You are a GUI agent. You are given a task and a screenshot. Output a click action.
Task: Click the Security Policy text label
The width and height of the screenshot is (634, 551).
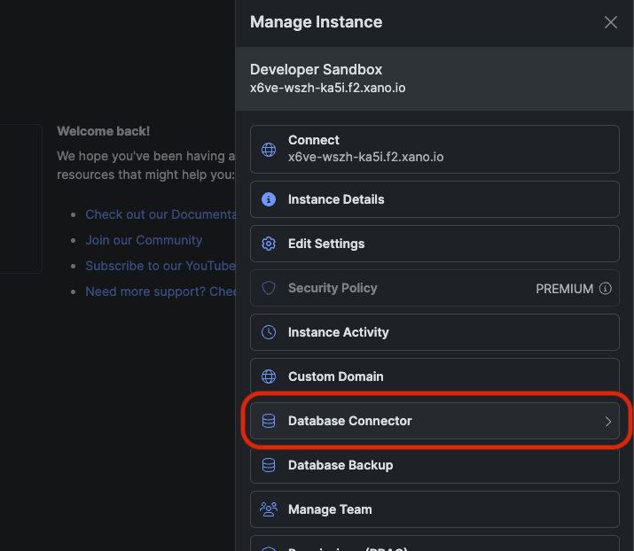[333, 288]
